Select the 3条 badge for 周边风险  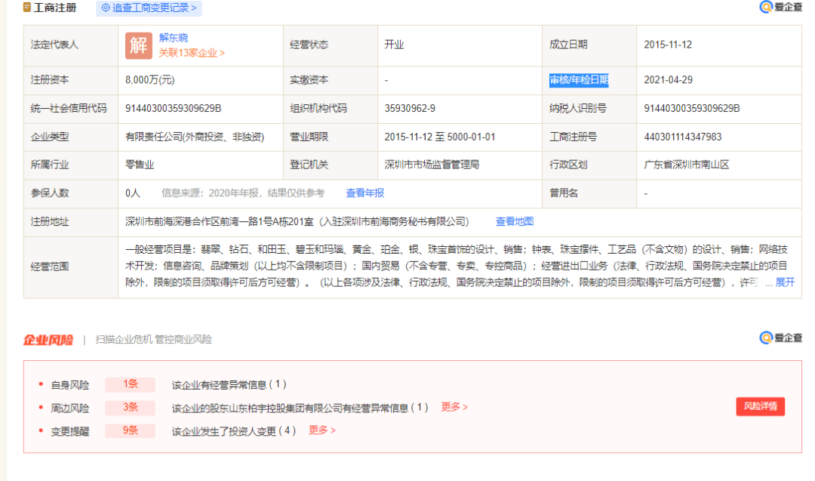(x=130, y=408)
